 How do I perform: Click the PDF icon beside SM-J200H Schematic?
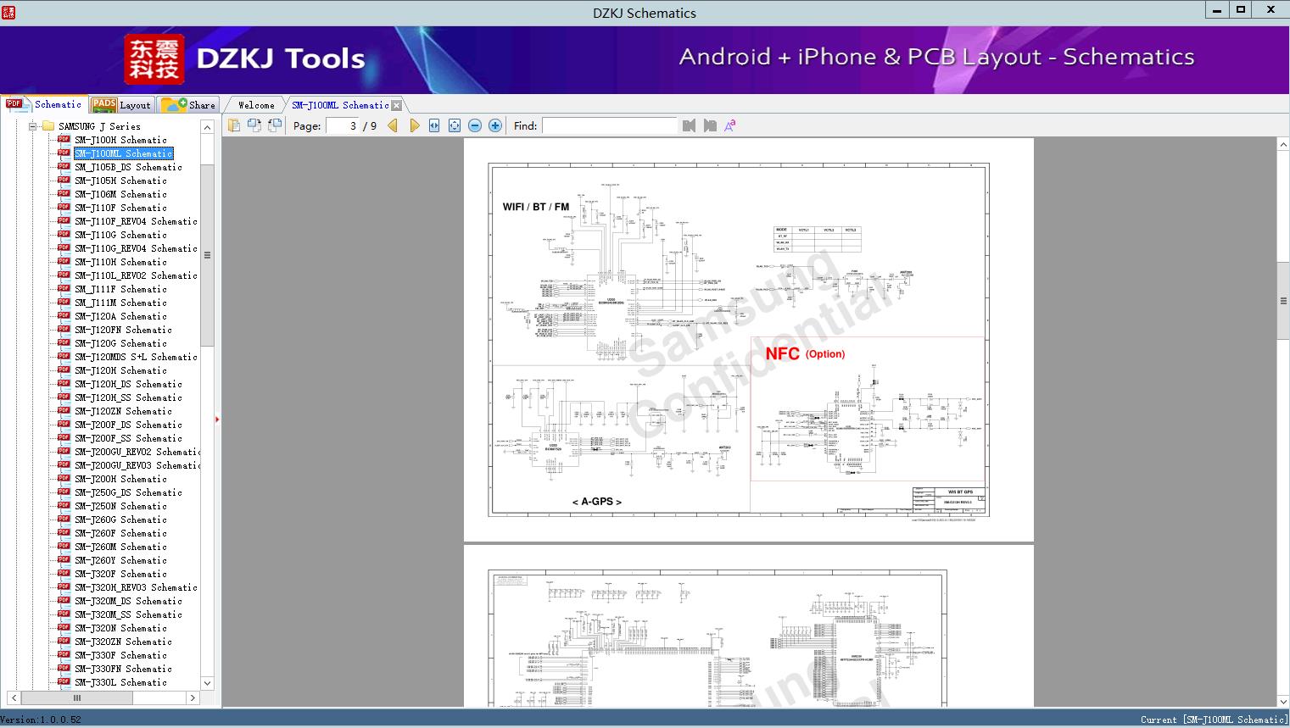[x=64, y=479]
